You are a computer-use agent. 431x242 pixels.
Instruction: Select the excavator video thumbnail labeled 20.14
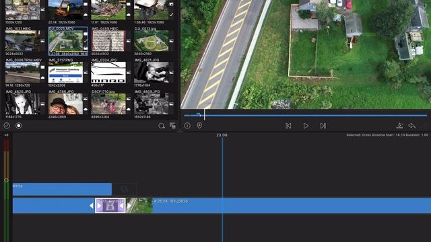coord(65,10)
